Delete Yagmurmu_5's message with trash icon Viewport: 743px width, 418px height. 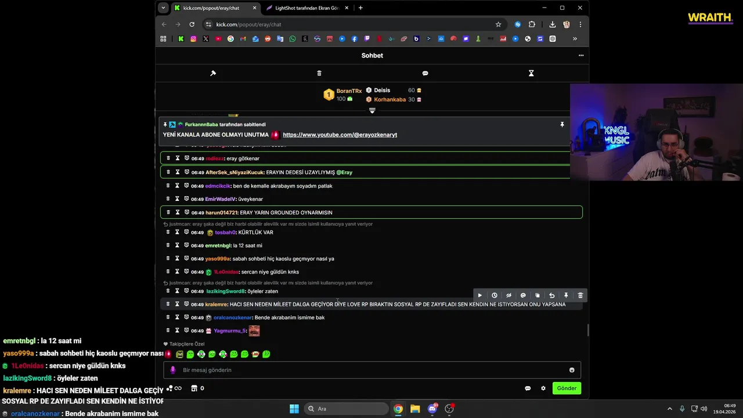168,330
